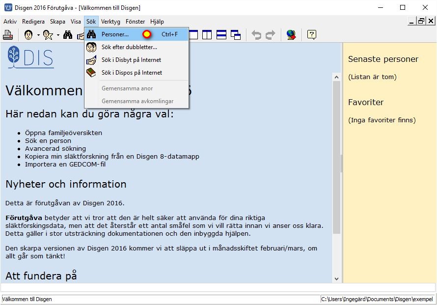Minimize the inner Välkommen document window
This screenshot has height=305, width=437.
(411, 21)
